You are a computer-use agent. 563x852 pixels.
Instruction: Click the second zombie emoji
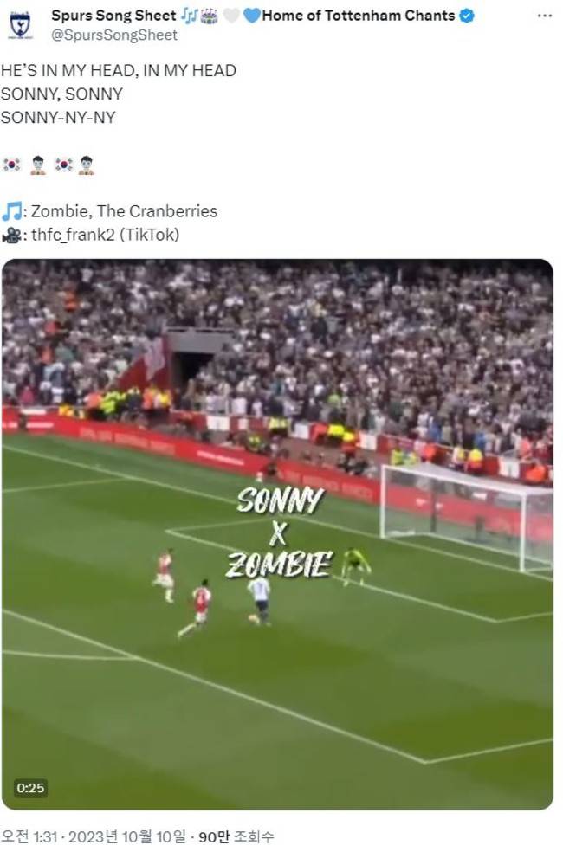(87, 165)
